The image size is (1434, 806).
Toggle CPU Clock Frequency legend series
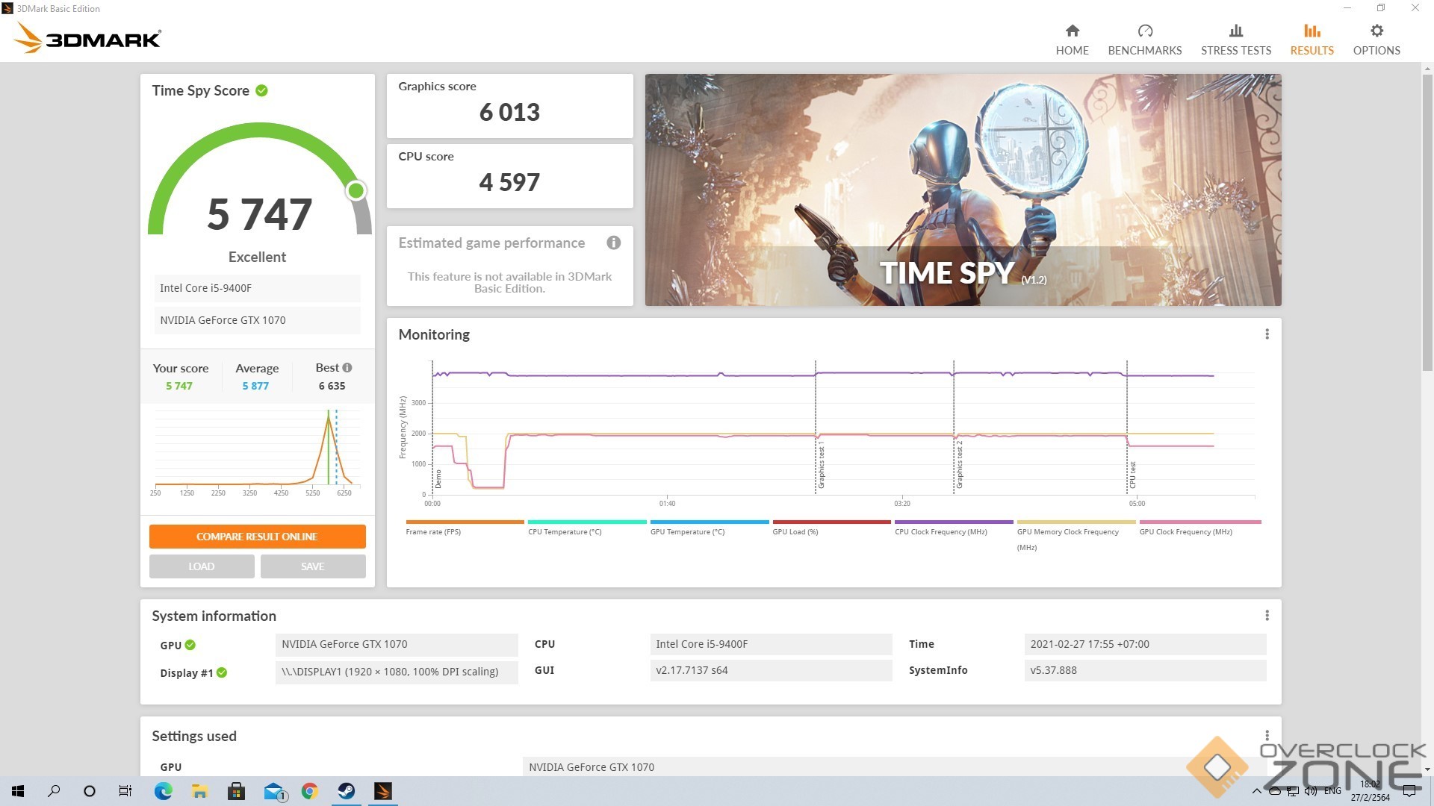coord(940,532)
